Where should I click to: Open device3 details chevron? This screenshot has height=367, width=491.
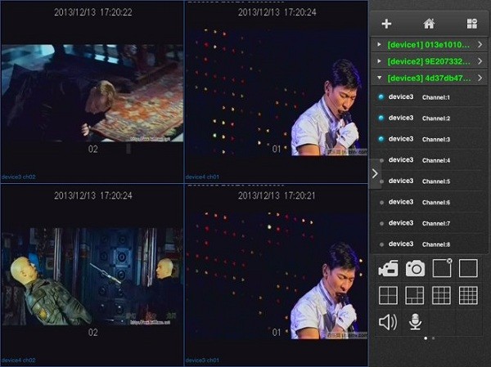coord(480,78)
